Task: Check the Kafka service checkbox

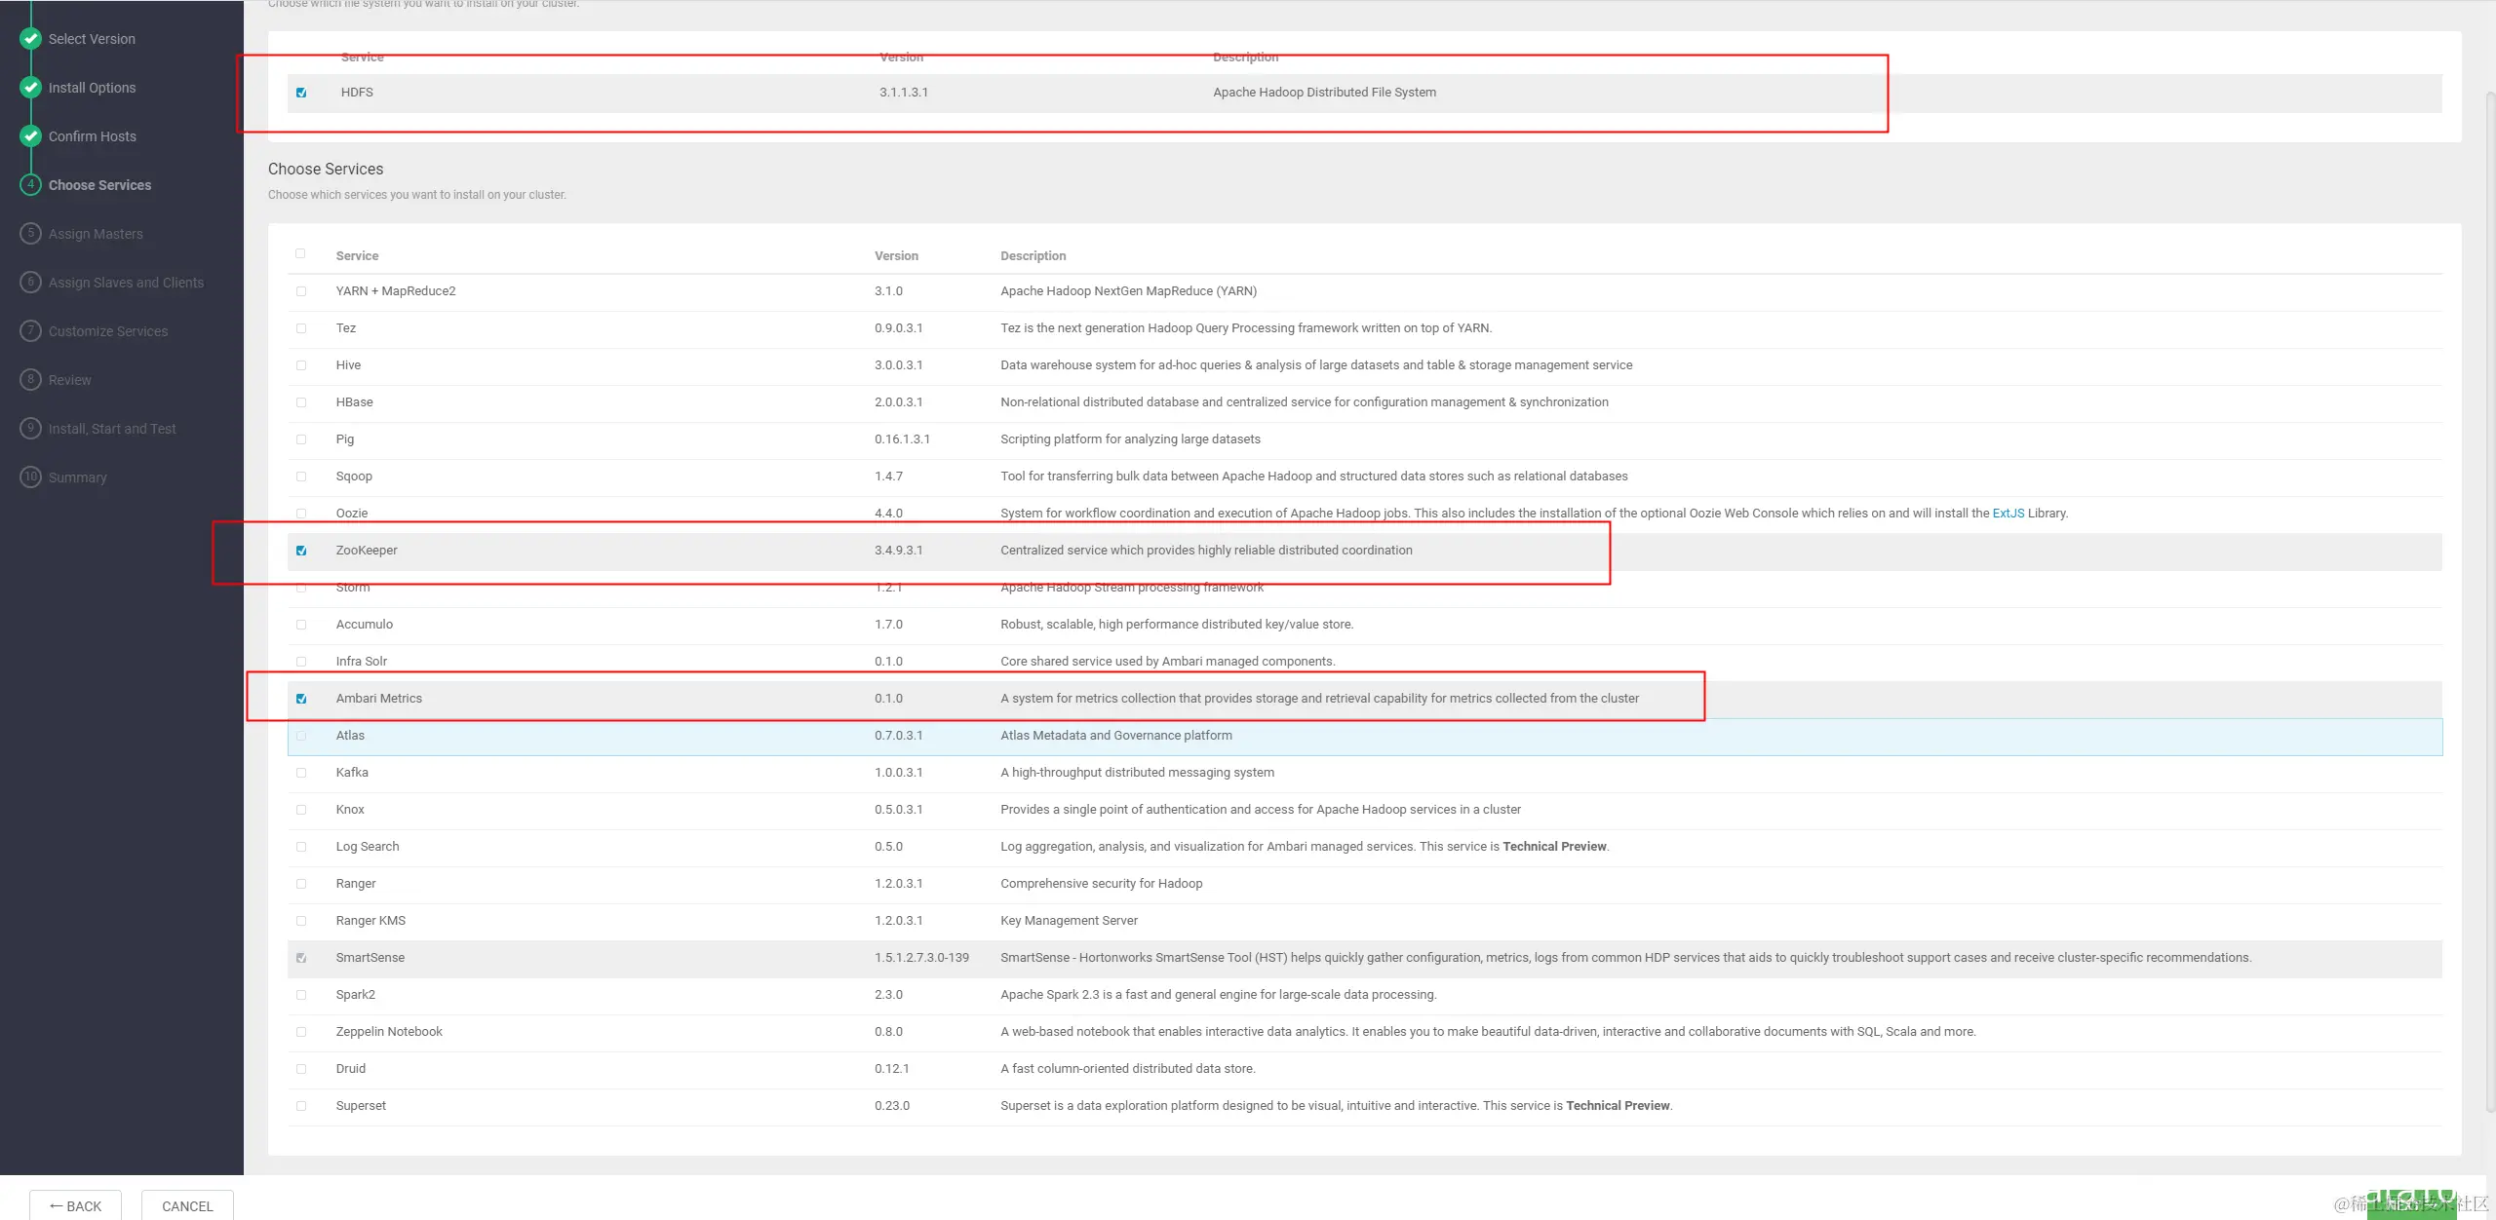Action: [x=301, y=773]
